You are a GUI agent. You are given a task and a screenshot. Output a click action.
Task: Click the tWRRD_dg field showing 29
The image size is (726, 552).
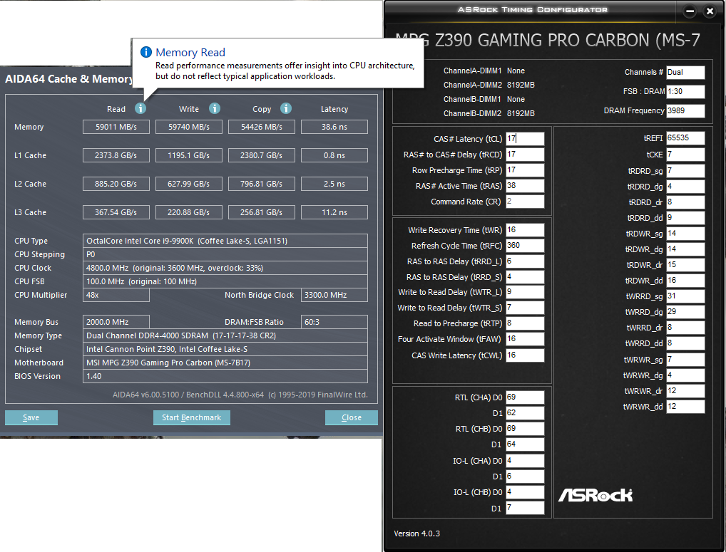(685, 312)
